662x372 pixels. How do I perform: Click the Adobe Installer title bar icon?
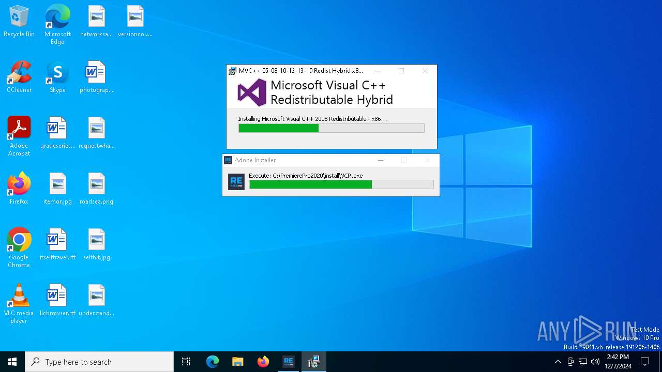tap(228, 160)
